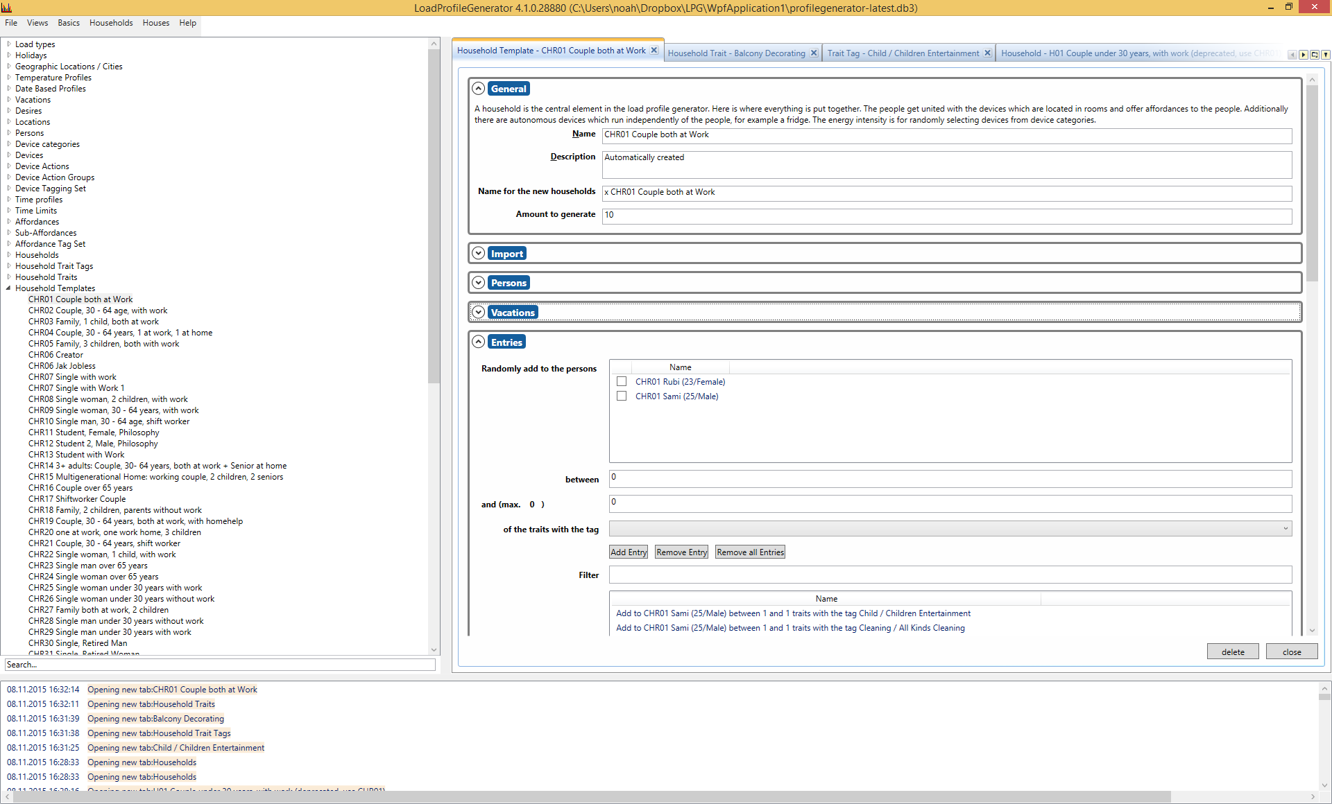Click the Name for the new households field
1332x804 pixels.
click(947, 193)
